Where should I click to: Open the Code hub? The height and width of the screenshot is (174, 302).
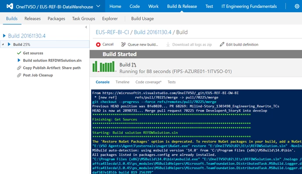pyautogui.click(x=135, y=7)
